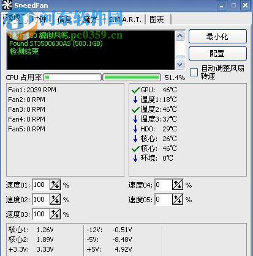Click the 核心2 1.89V voltage reading
This screenshot has width=253, height=256.
point(31,240)
